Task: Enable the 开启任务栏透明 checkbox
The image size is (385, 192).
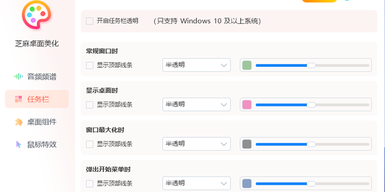Action: click(90, 21)
